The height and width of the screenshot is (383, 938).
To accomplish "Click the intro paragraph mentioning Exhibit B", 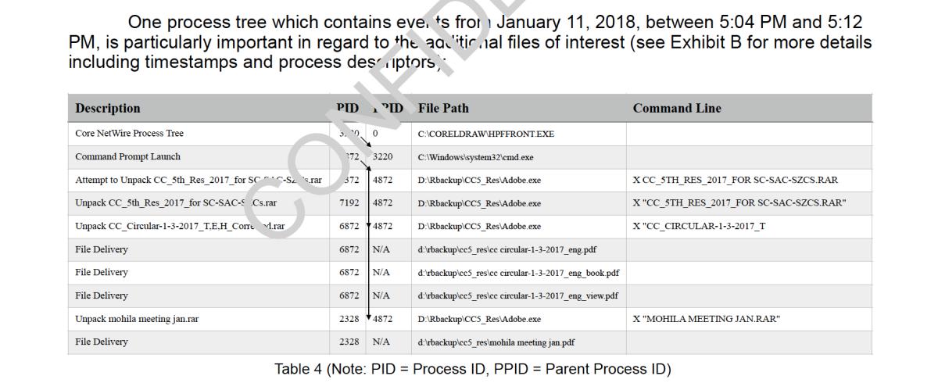I will coord(469,41).
